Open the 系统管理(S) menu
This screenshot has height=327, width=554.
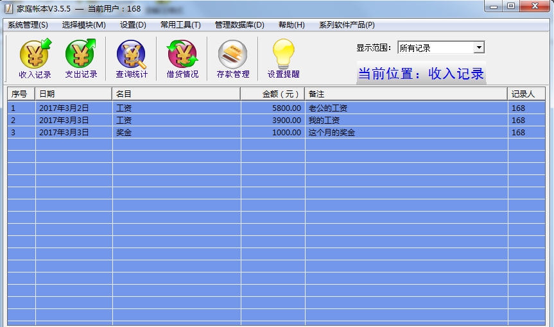point(28,25)
